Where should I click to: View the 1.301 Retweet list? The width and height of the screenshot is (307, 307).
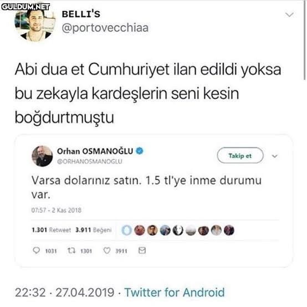point(52,229)
